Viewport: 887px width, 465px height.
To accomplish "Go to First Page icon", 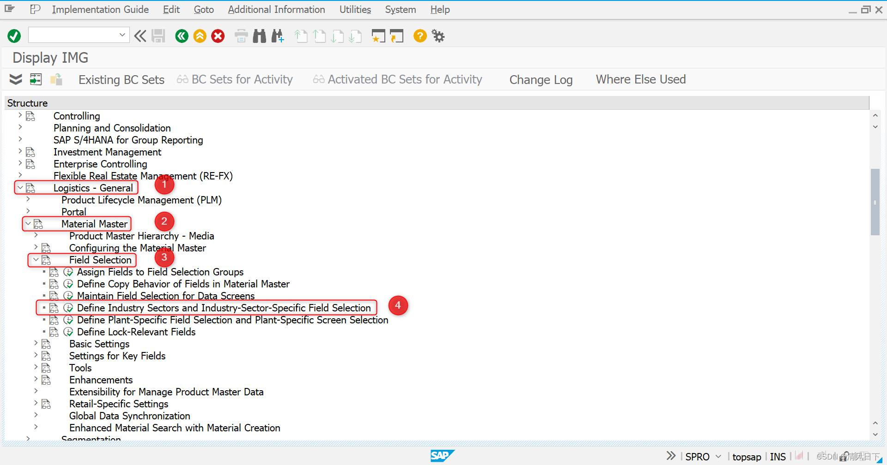I will tap(301, 36).
